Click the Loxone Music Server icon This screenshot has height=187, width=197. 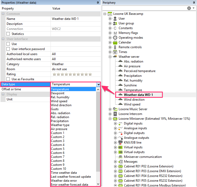(115, 109)
